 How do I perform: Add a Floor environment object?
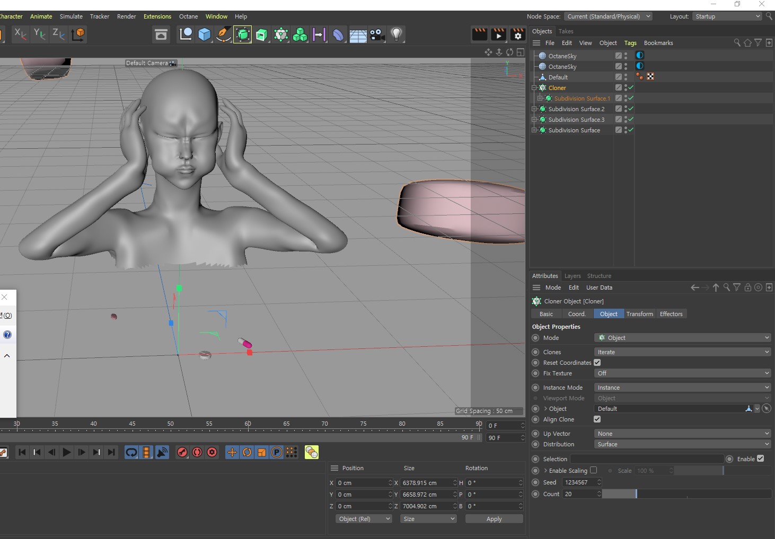[x=358, y=35]
